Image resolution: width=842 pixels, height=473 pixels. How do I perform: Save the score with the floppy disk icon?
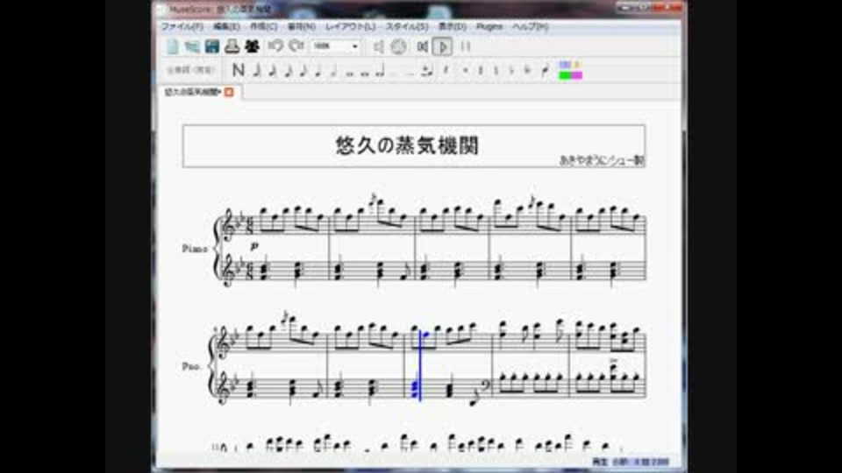pyautogui.click(x=212, y=46)
